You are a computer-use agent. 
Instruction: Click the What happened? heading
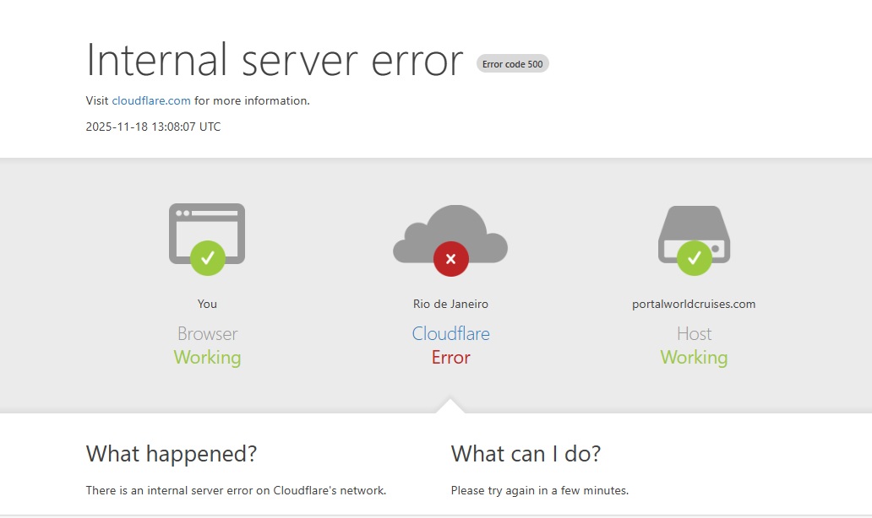[172, 454]
